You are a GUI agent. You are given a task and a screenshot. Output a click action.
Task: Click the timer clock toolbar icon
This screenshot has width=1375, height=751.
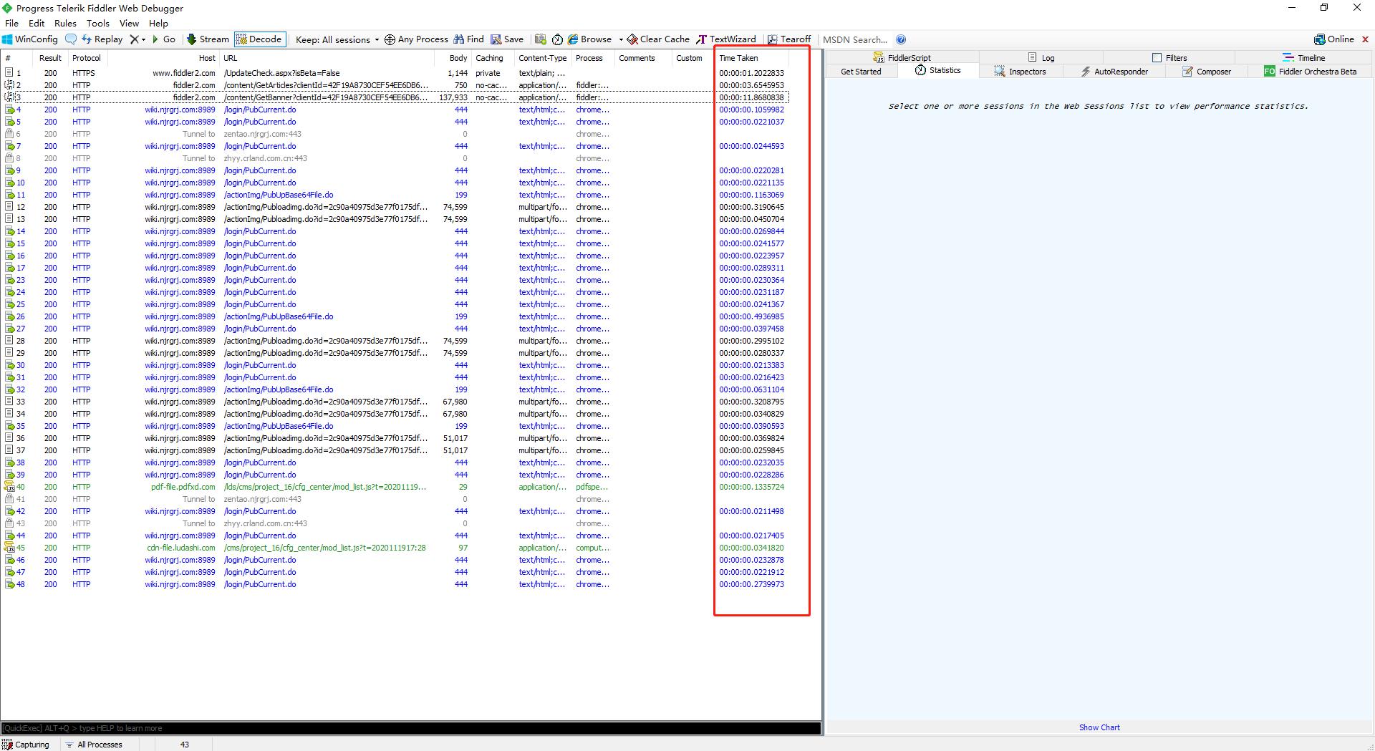557,39
